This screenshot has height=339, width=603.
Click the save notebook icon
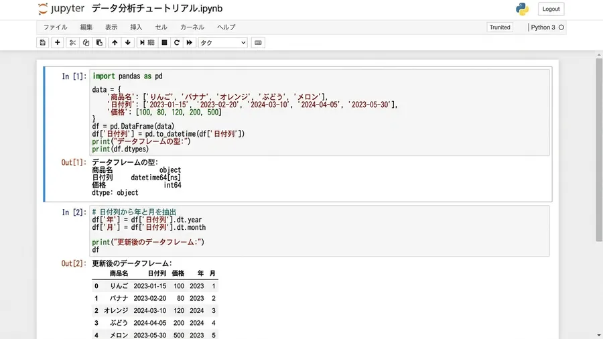pyautogui.click(x=43, y=43)
